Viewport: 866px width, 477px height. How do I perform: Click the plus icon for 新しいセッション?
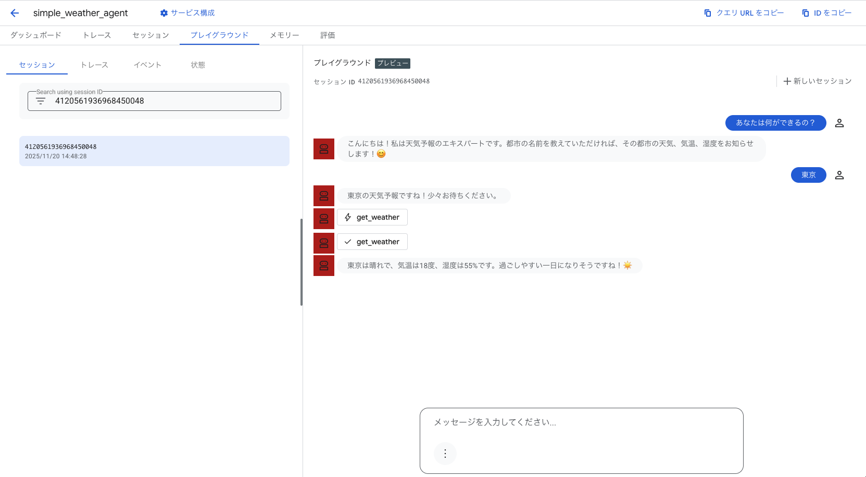pos(787,81)
